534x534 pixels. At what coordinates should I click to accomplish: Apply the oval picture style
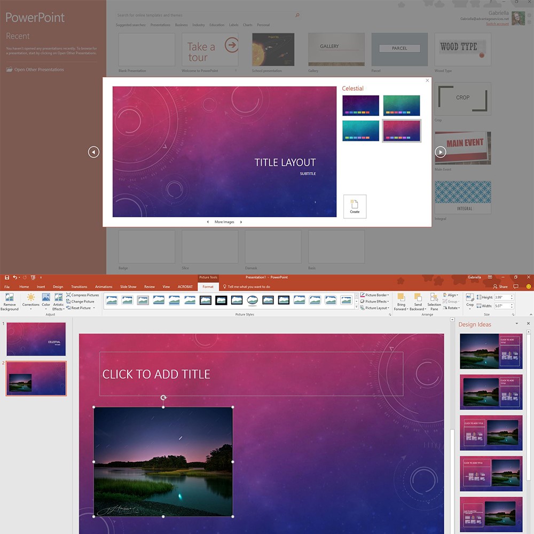pos(253,301)
